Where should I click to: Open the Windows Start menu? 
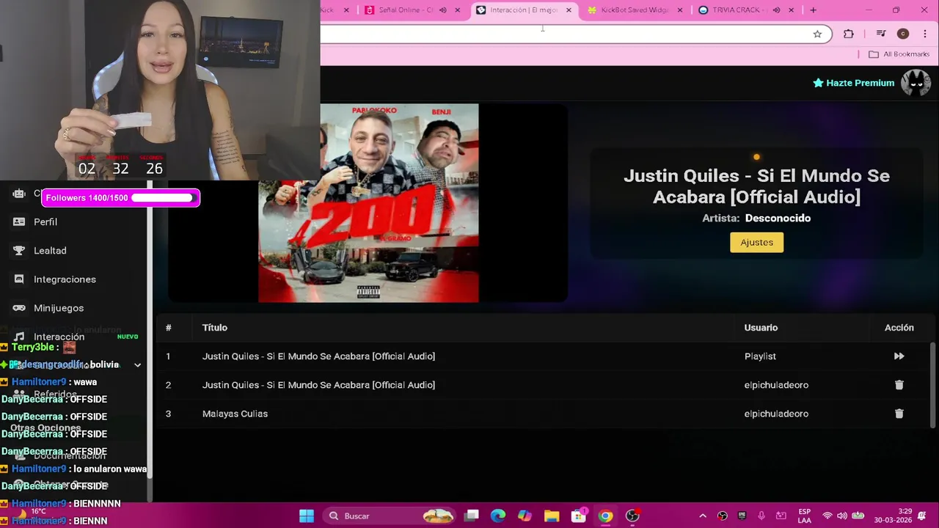(x=307, y=516)
